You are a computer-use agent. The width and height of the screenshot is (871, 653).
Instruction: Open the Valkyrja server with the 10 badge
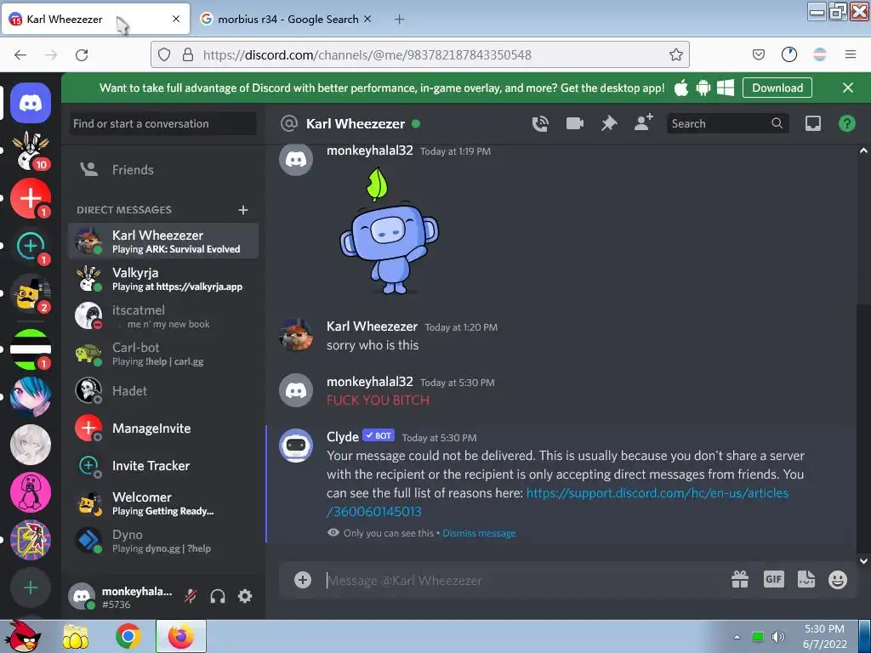[x=31, y=151]
